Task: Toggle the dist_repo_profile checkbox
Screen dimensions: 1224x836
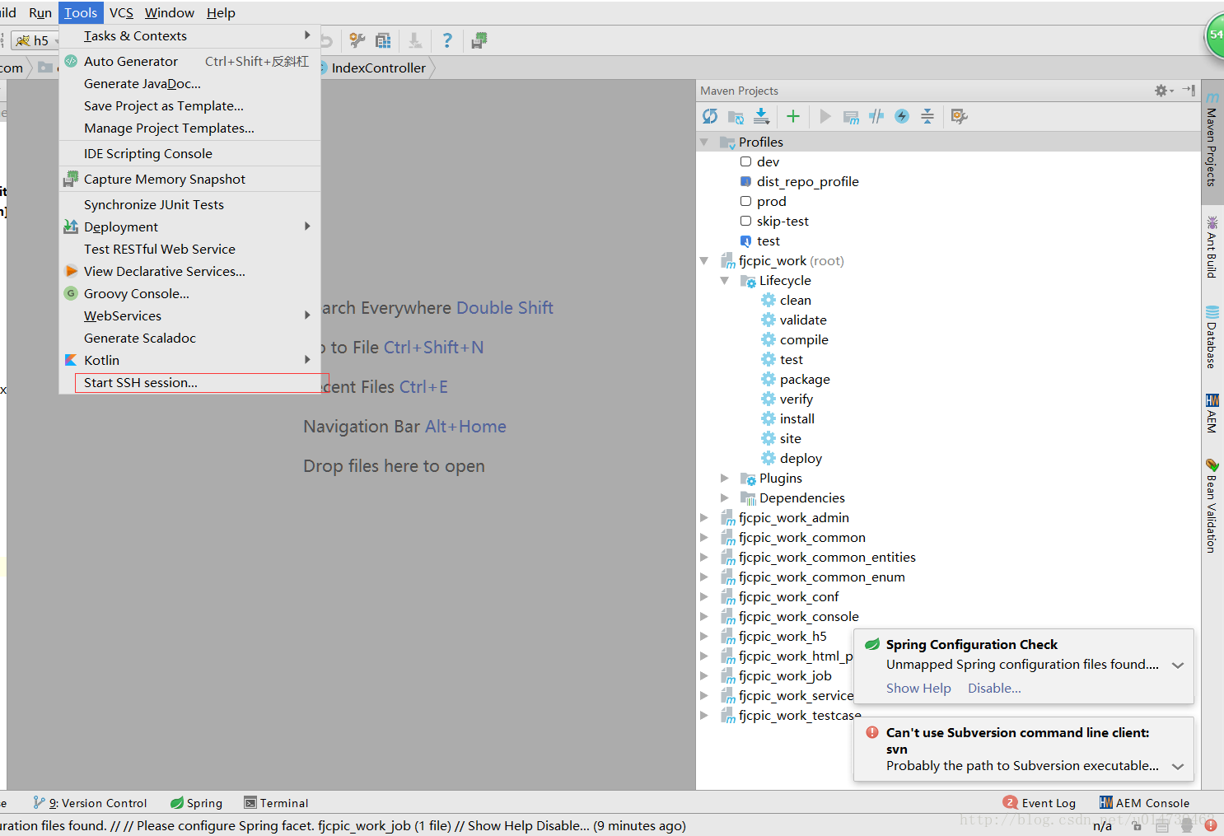Action: pos(745,181)
